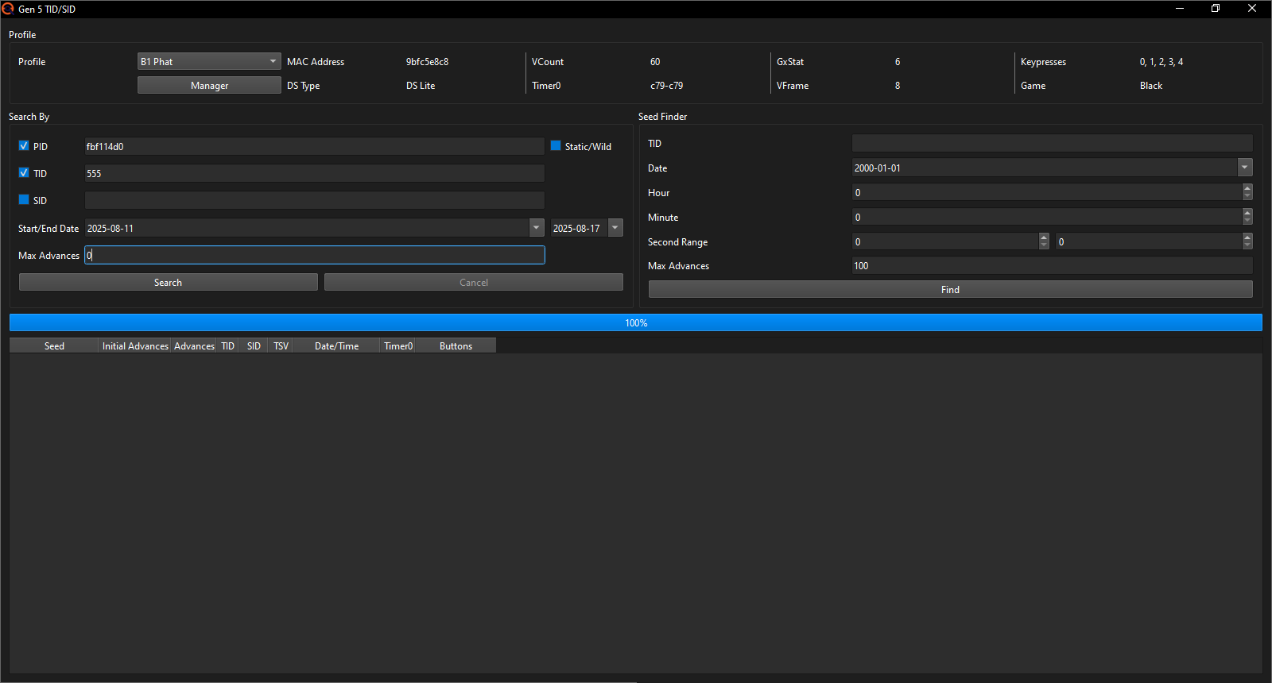The width and height of the screenshot is (1272, 683).
Task: Uncheck the PID checkbox
Action: (24, 146)
